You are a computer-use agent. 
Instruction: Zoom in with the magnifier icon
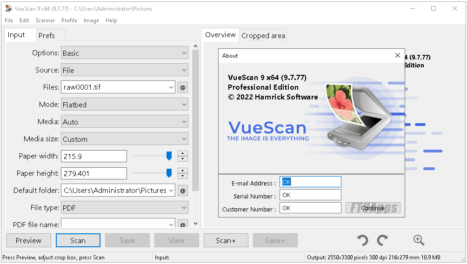[419, 240]
